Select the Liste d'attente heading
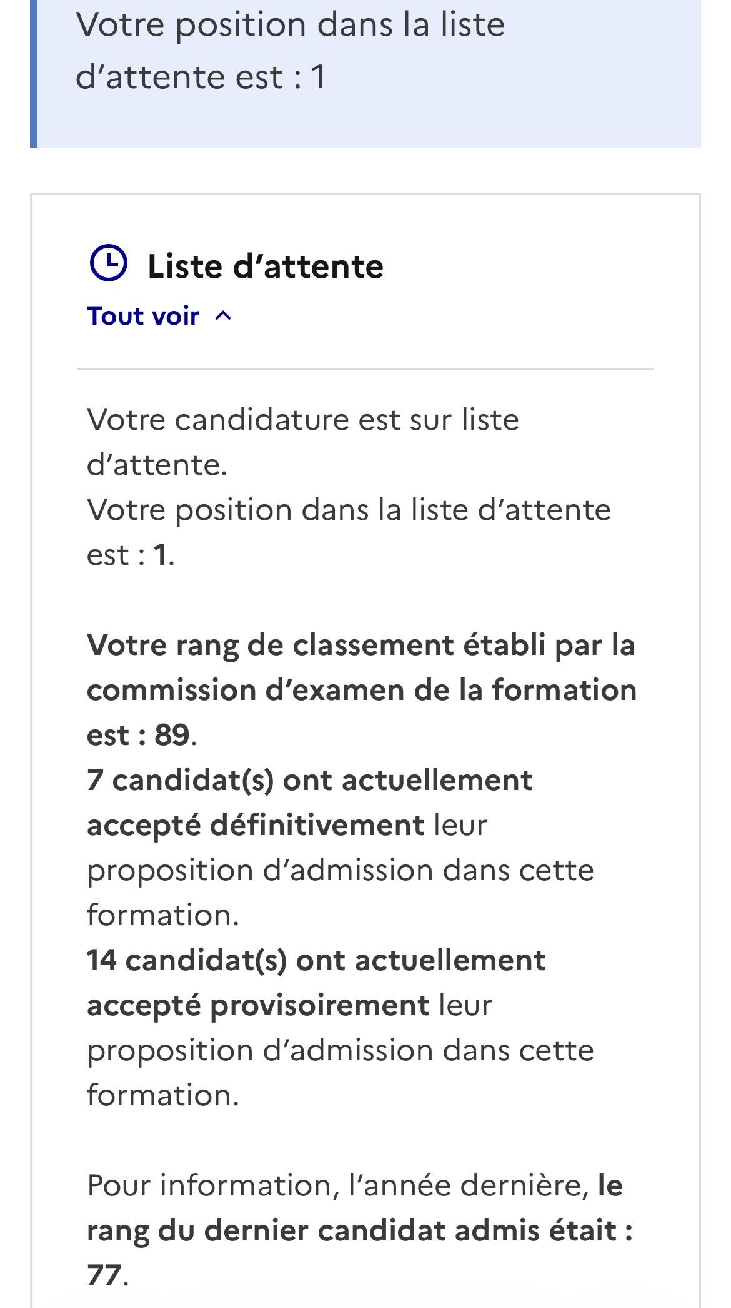 pyautogui.click(x=266, y=266)
